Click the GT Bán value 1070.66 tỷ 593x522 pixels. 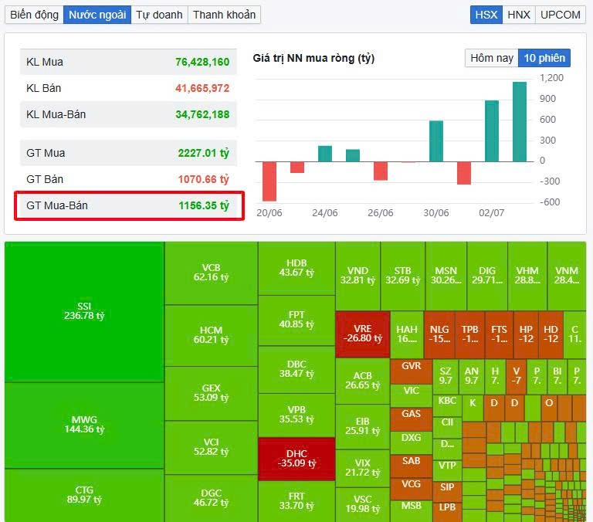[204, 179]
